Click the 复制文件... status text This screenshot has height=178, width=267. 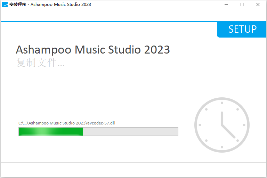[x=40, y=63]
